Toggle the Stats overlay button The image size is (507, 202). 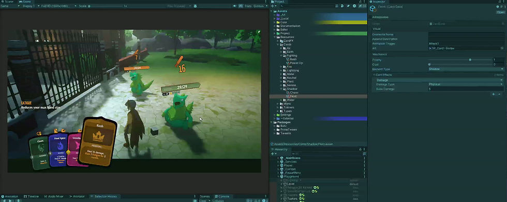click(x=248, y=6)
